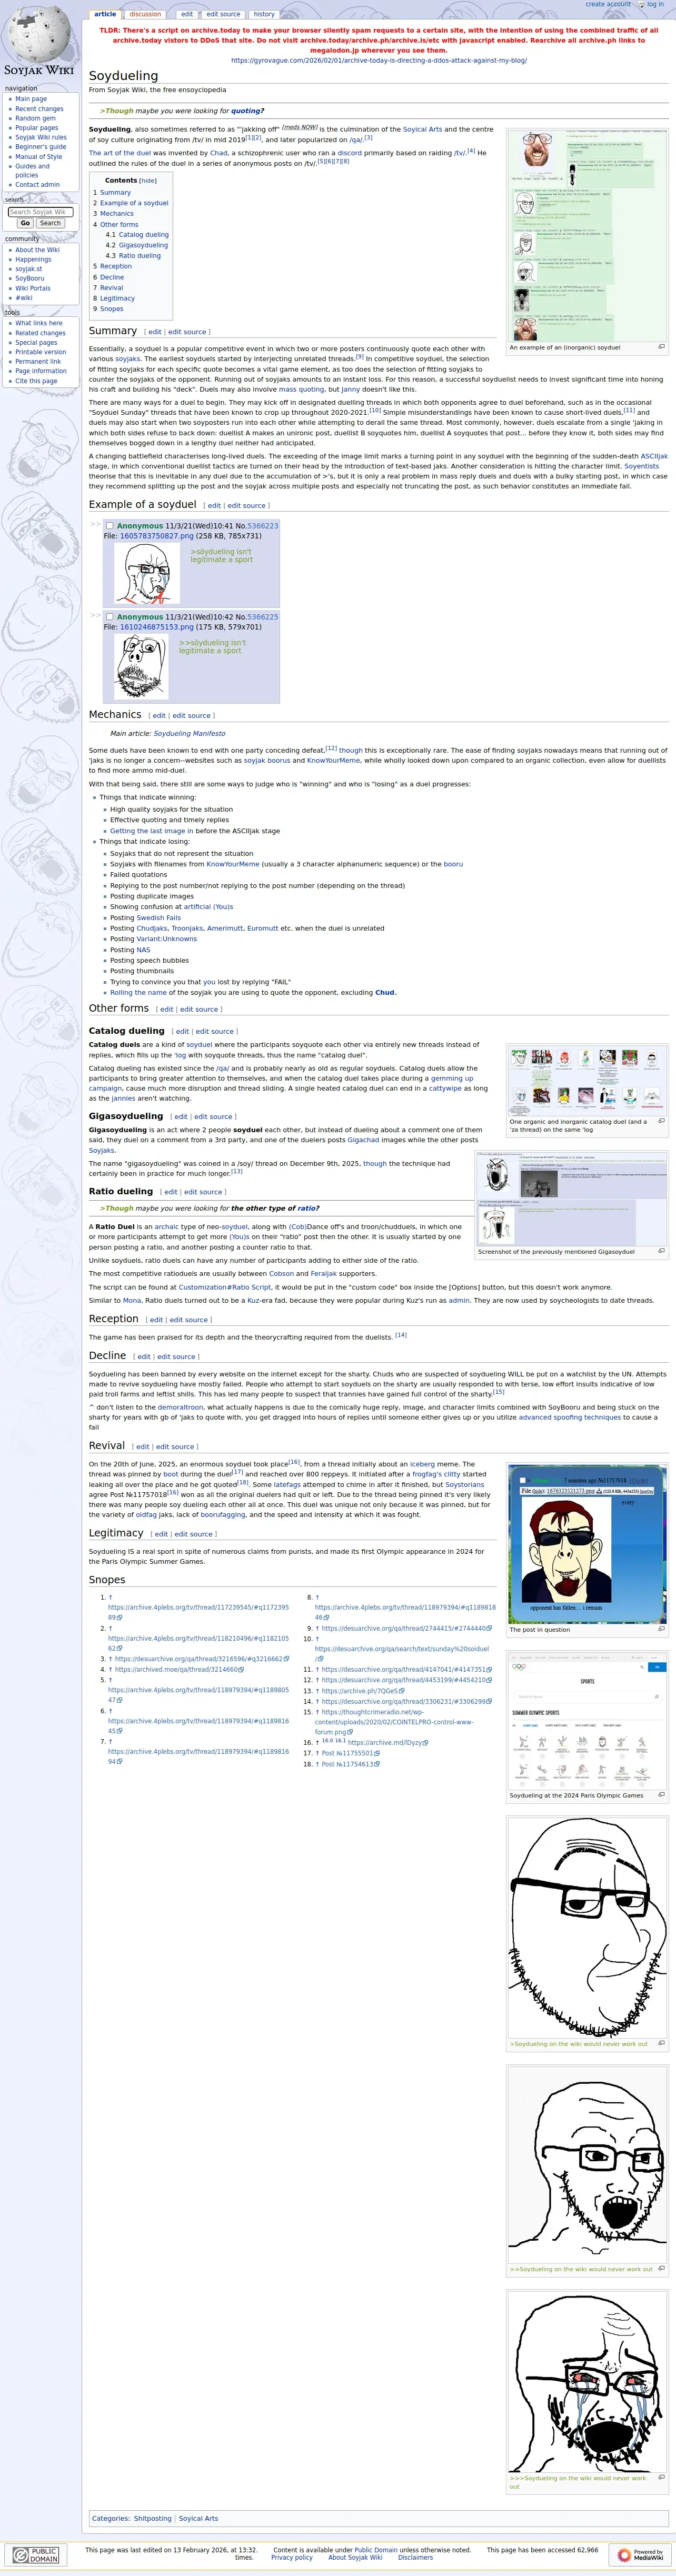Viewport: 676px width, 2576px height.
Task: Jump back via the up-arrow of reference 3
Action: tap(111, 1659)
